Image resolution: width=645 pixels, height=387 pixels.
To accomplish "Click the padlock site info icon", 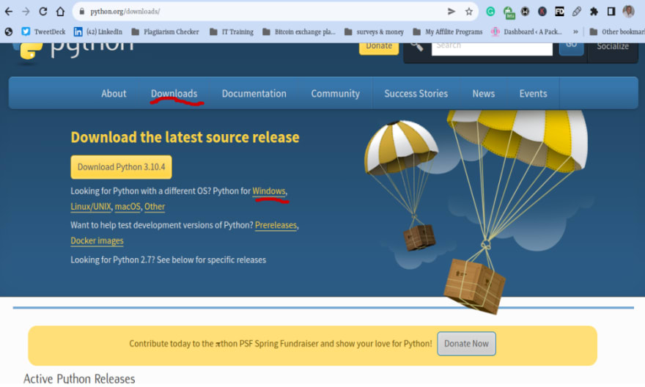I will 82,12.
